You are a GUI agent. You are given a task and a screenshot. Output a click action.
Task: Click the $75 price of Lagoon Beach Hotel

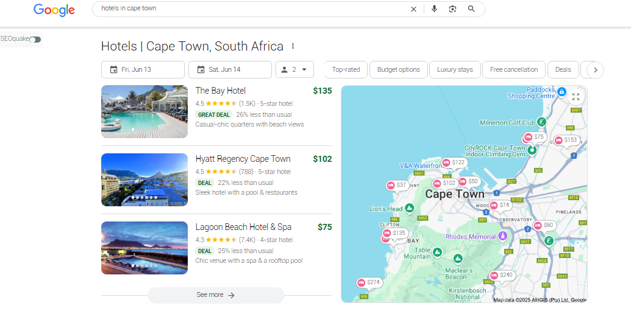click(x=325, y=227)
